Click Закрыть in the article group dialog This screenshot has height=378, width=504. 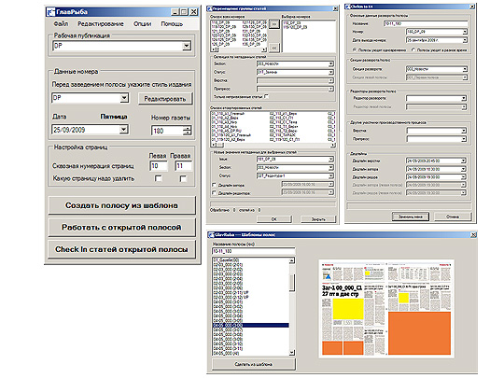click(318, 219)
